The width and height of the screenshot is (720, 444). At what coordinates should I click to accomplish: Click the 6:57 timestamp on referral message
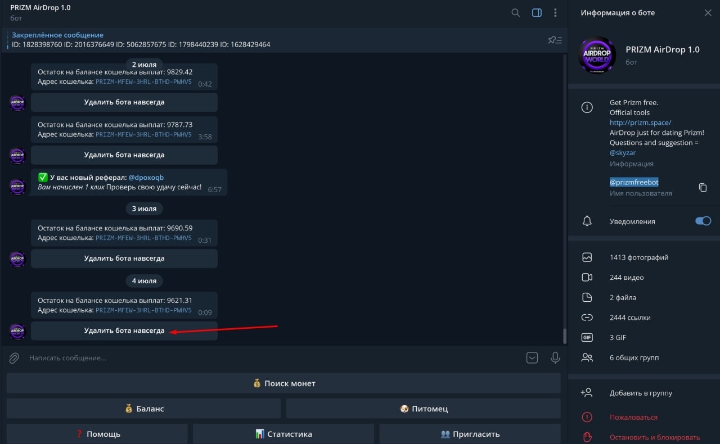tap(214, 189)
